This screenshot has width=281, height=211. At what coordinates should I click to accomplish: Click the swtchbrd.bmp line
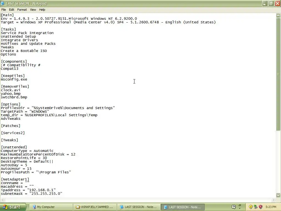[x=14, y=97]
